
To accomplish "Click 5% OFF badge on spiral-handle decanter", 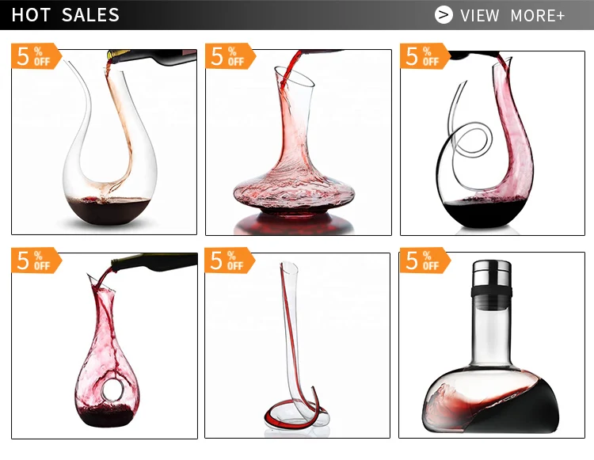I will pyautogui.click(x=425, y=56).
